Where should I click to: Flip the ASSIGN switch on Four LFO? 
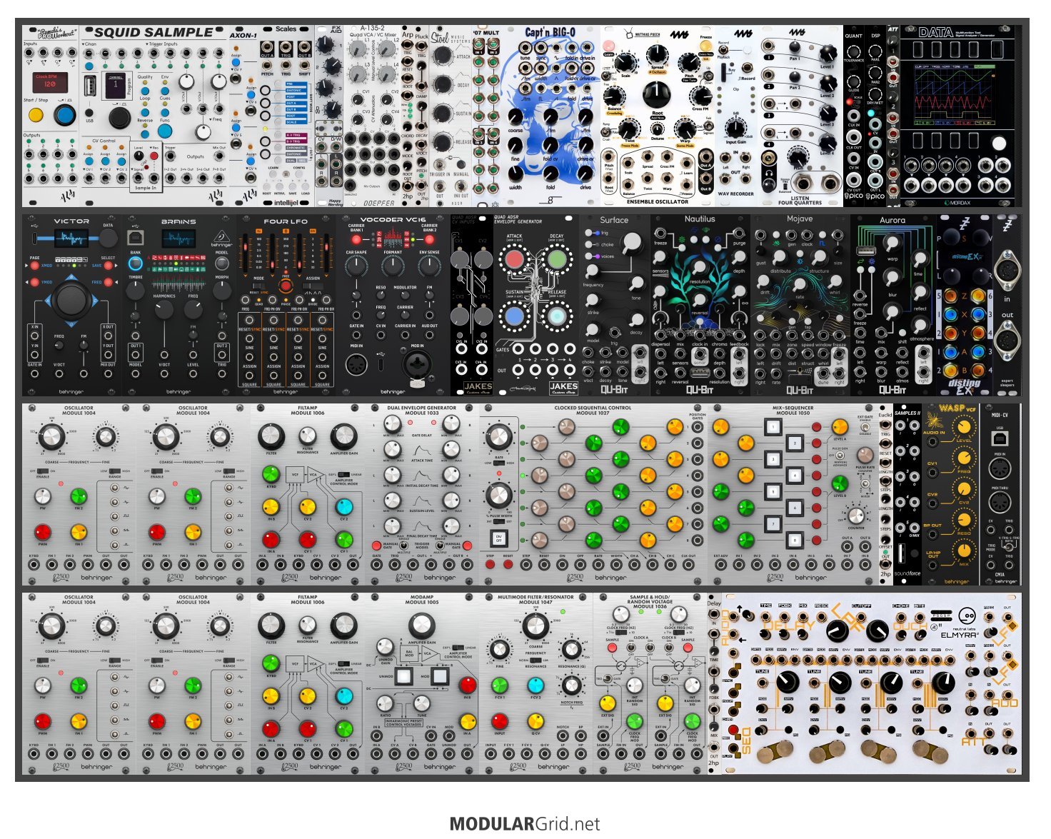click(313, 287)
